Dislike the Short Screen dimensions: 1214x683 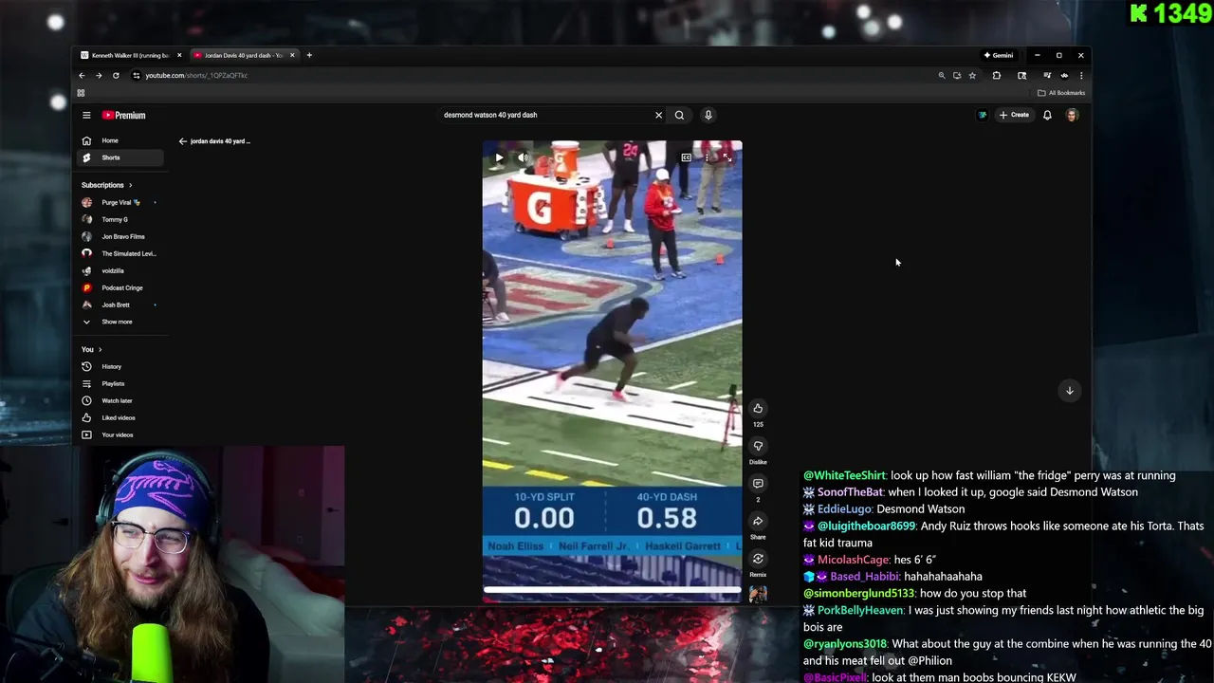pos(758,446)
